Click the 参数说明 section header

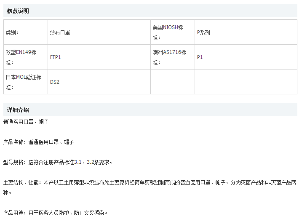click(18, 11)
